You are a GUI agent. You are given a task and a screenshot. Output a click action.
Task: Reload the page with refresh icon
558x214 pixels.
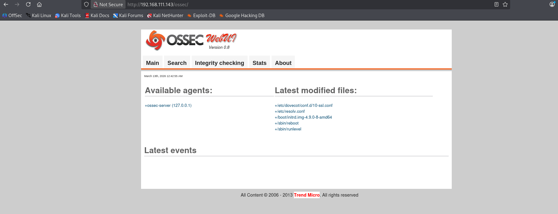28,4
